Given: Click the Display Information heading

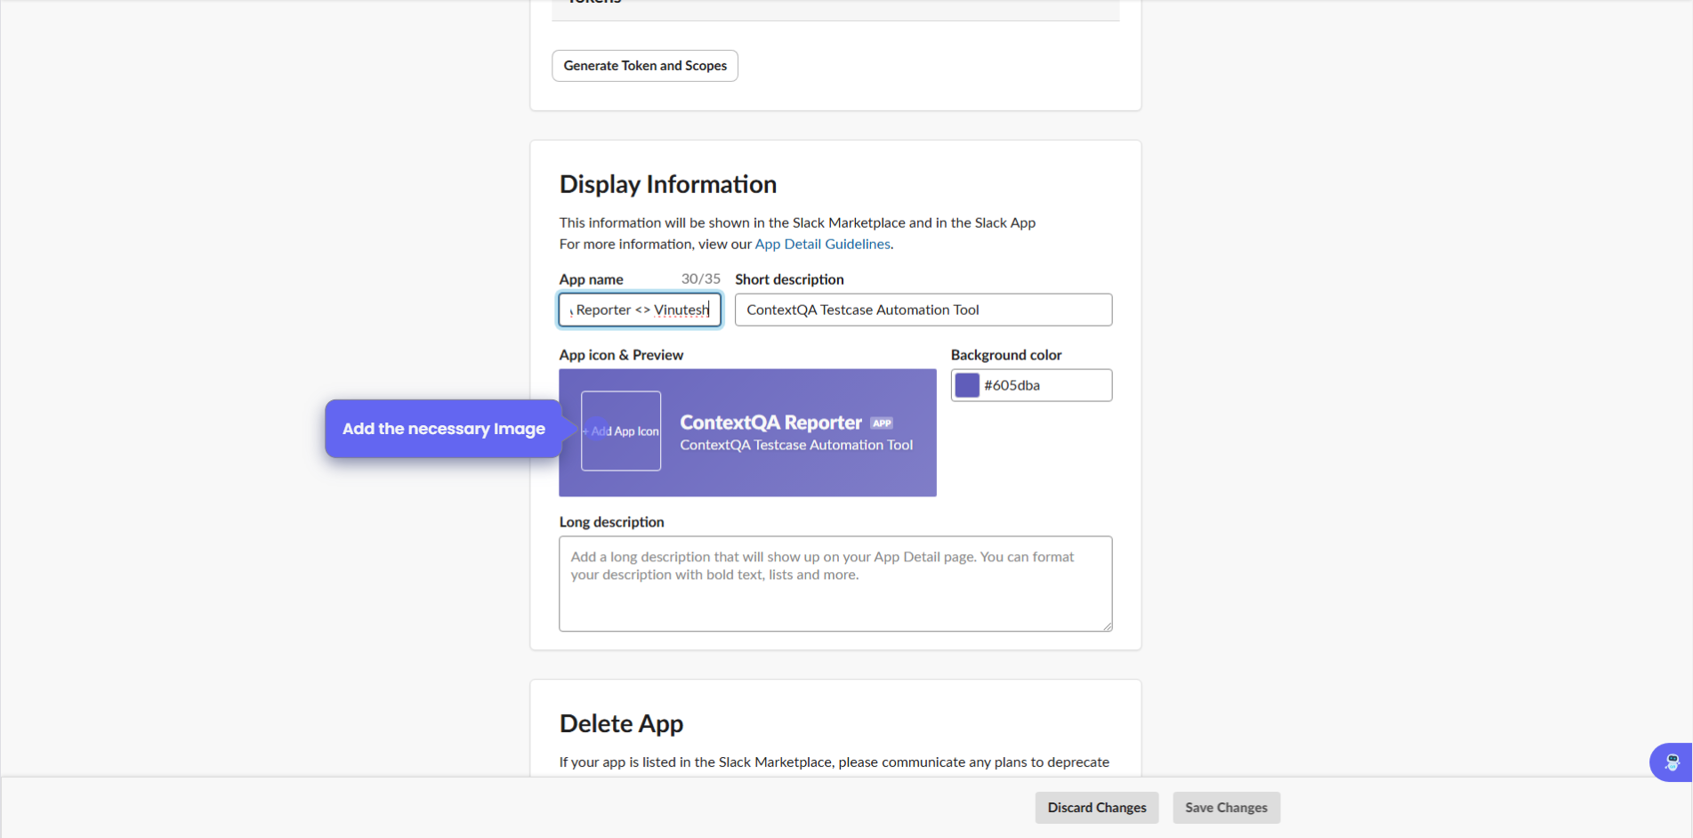Looking at the screenshot, I should (x=667, y=184).
